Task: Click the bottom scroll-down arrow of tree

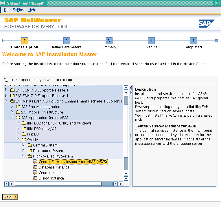Action: click(126, 178)
